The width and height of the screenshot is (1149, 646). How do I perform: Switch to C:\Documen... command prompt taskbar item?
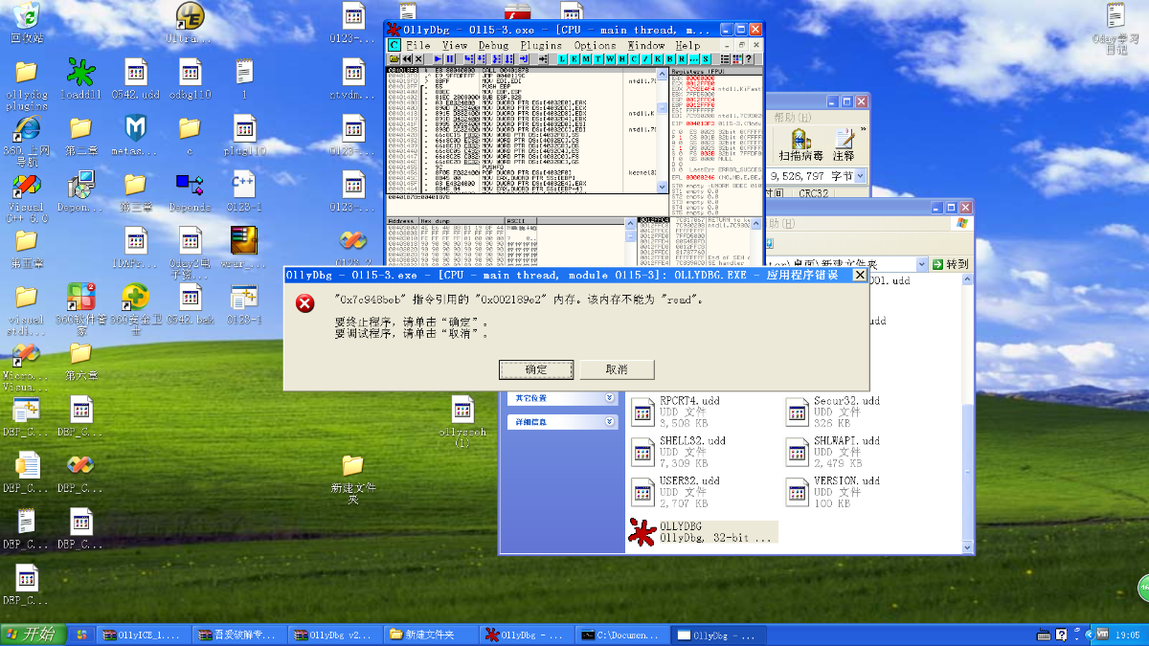point(620,635)
